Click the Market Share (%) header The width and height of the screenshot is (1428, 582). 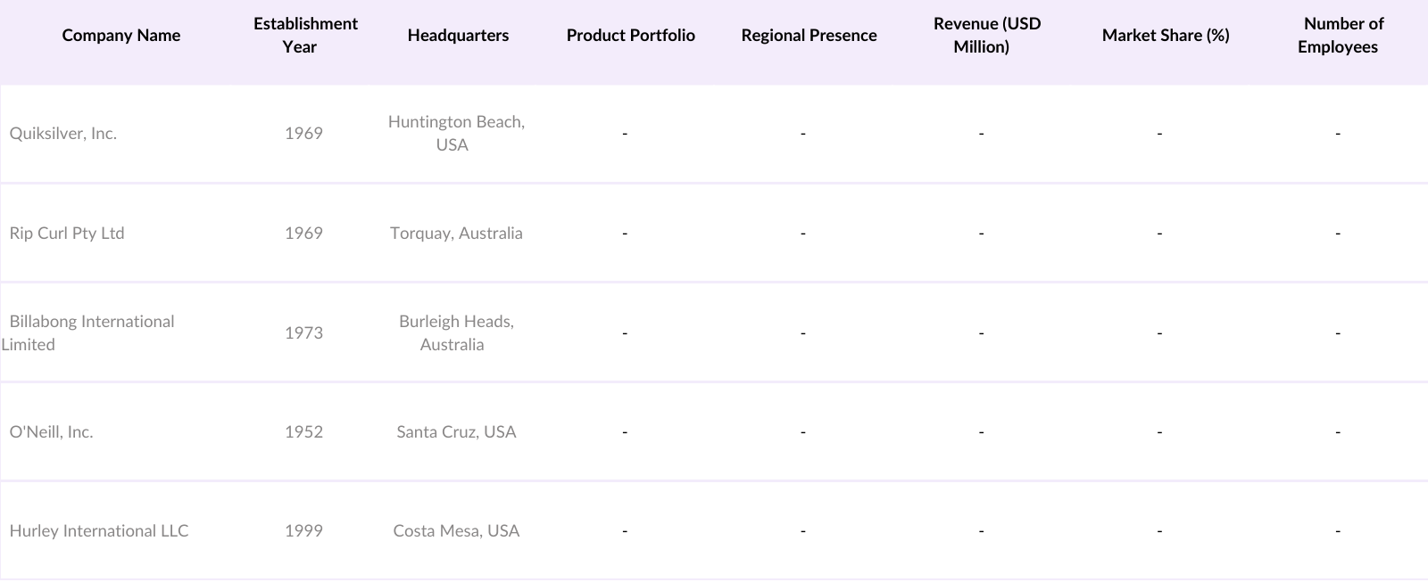click(1165, 36)
